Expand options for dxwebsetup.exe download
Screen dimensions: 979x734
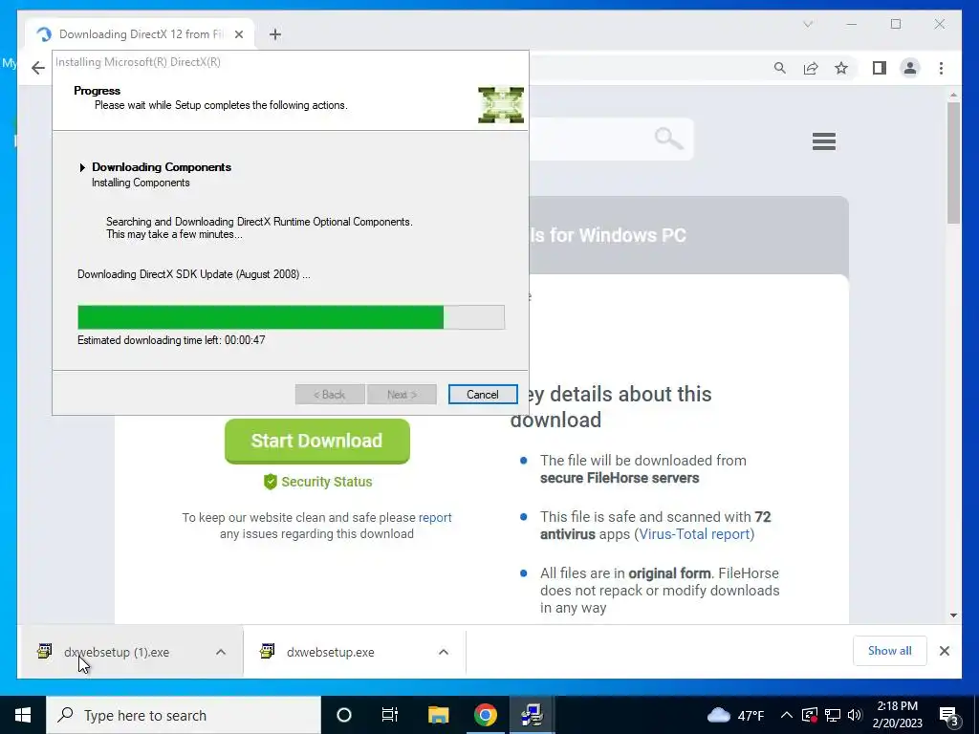click(x=444, y=652)
